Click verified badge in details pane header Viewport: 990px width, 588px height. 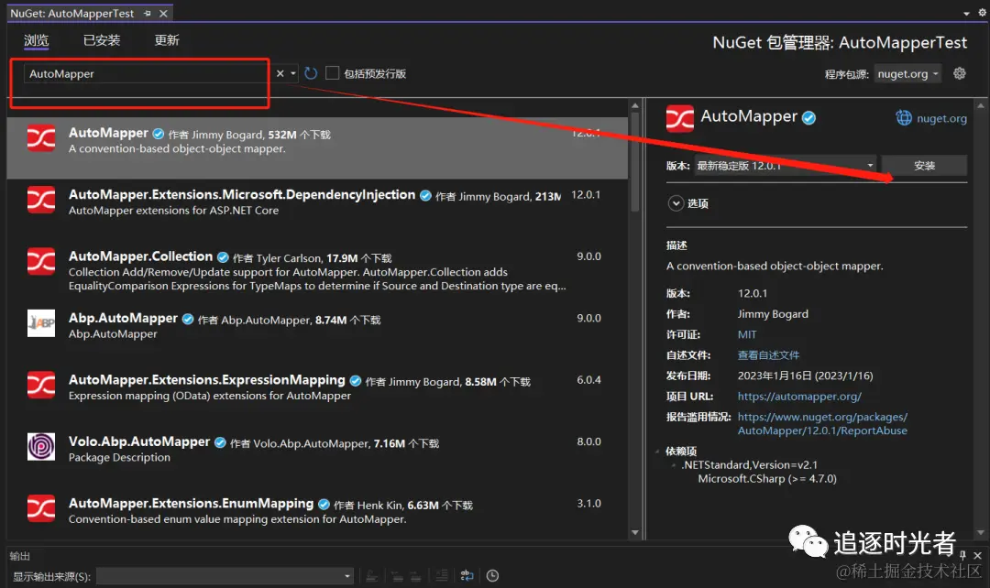(808, 117)
